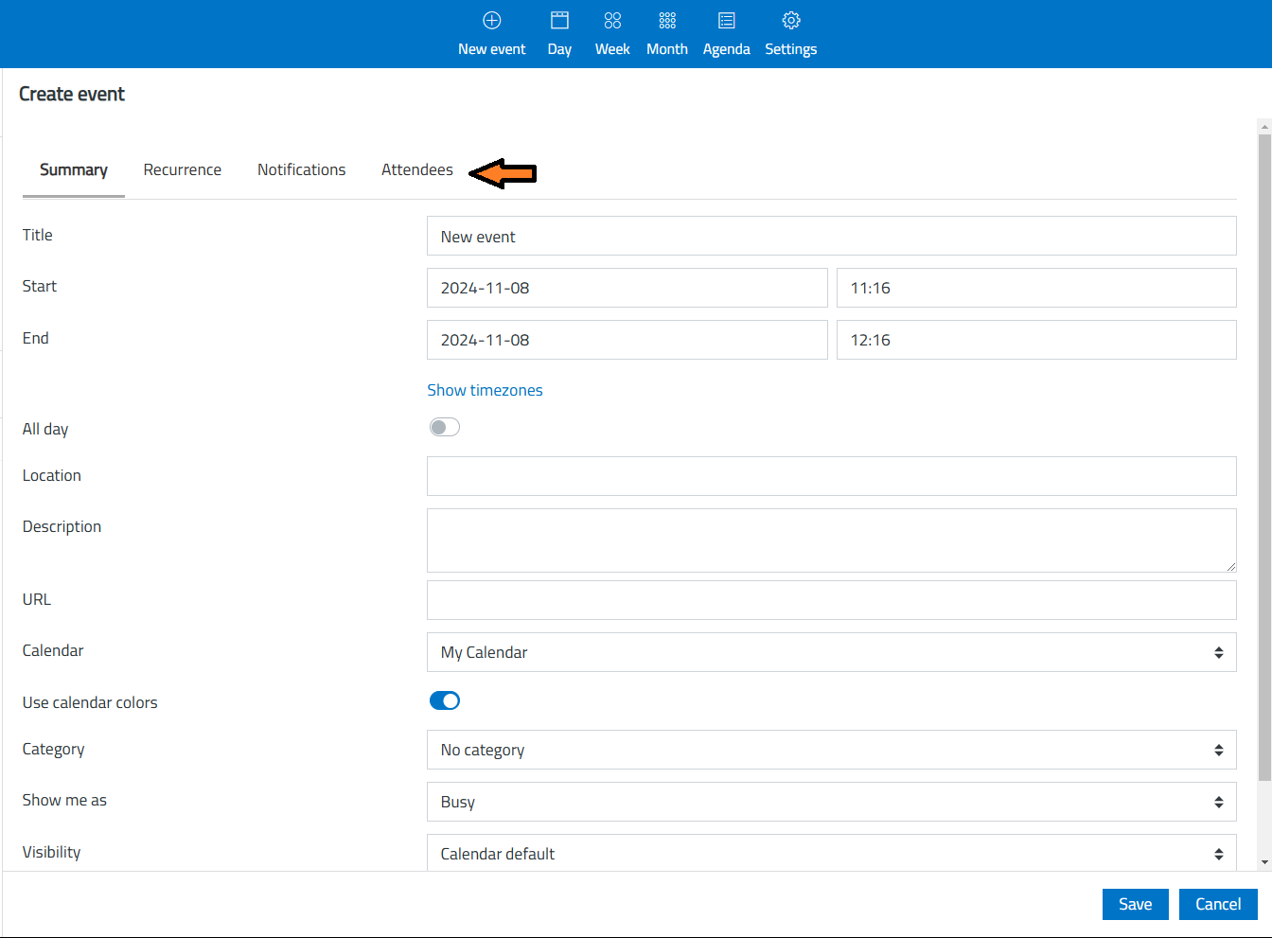Screen dimensions: 1272x938
Task: Switch to the Recurrence tab
Action: pyautogui.click(x=183, y=169)
